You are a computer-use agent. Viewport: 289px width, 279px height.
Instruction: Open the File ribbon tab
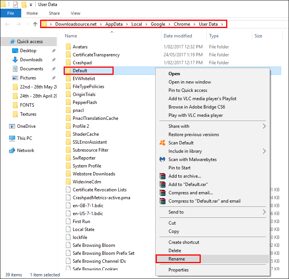coord(11,13)
